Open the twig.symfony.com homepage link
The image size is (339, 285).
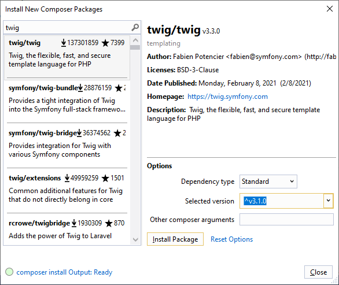(227, 97)
